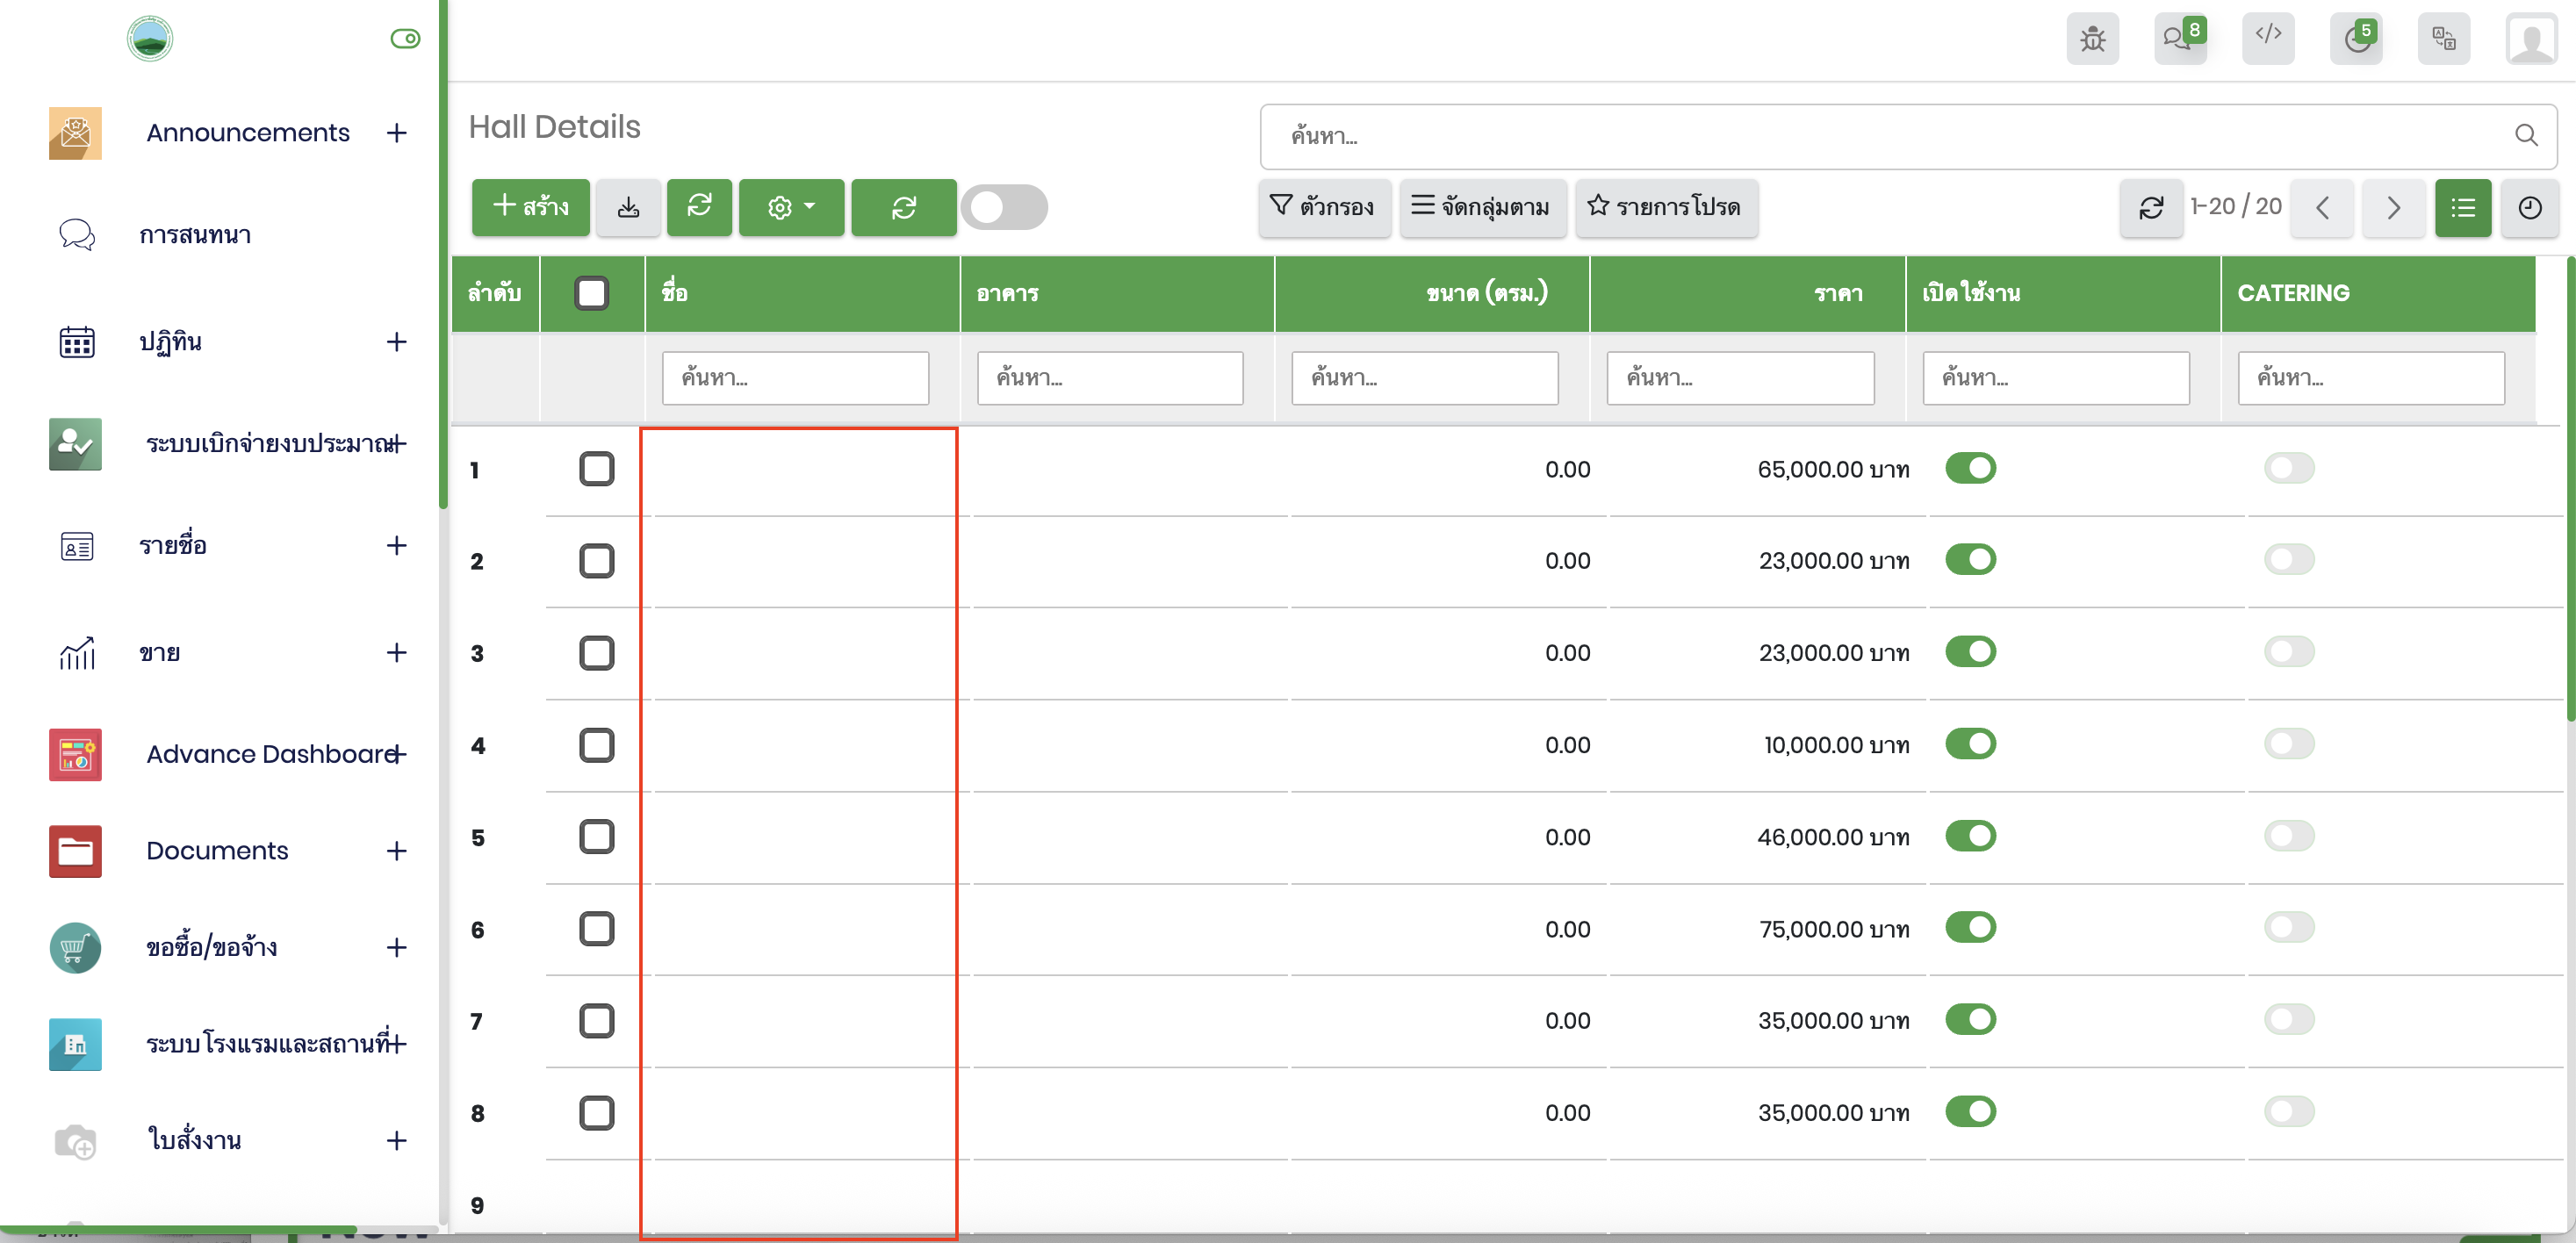
Task: Turn off the active switch in row 3
Action: click(x=1969, y=652)
